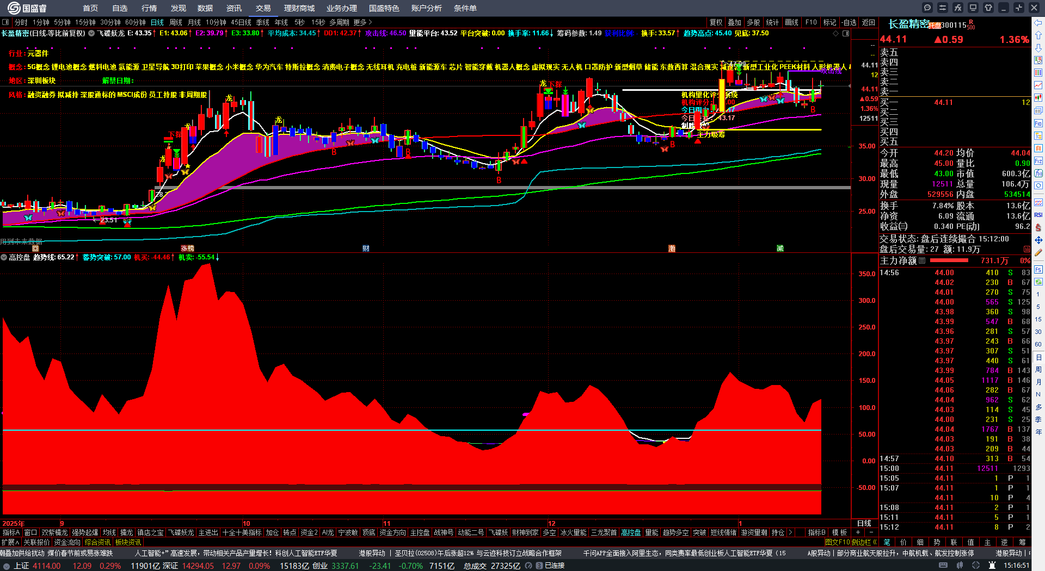Click the 9 month marker on timeline

(62, 524)
